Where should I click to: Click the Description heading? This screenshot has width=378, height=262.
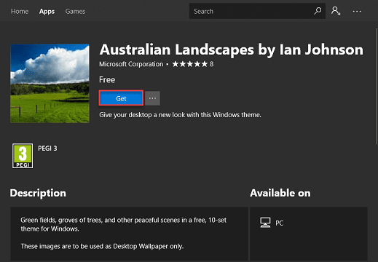(38, 194)
